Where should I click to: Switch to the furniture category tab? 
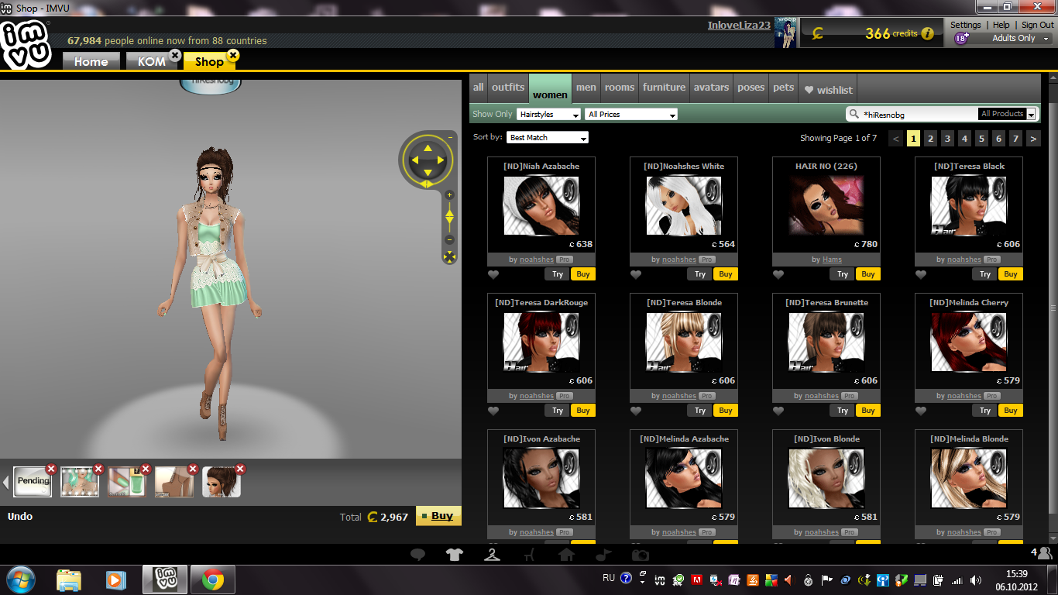(664, 88)
